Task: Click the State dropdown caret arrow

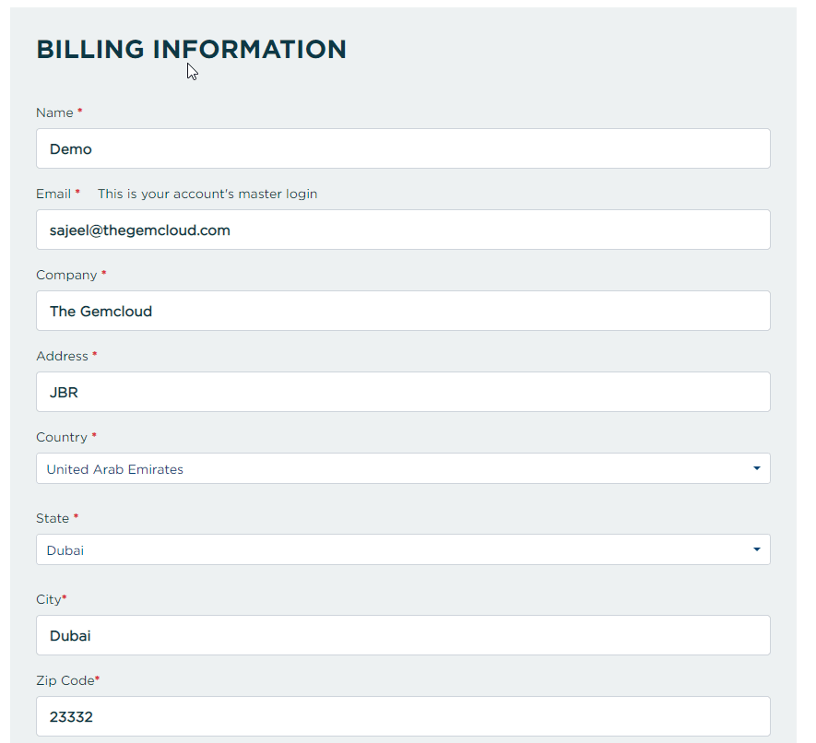Action: pyautogui.click(x=757, y=549)
